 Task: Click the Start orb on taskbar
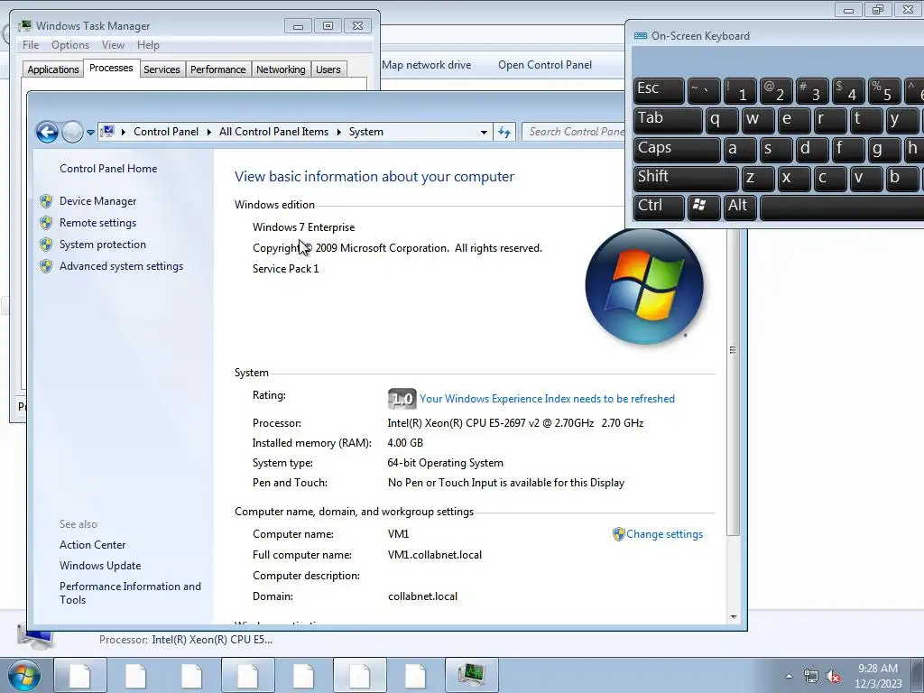[x=24, y=676]
